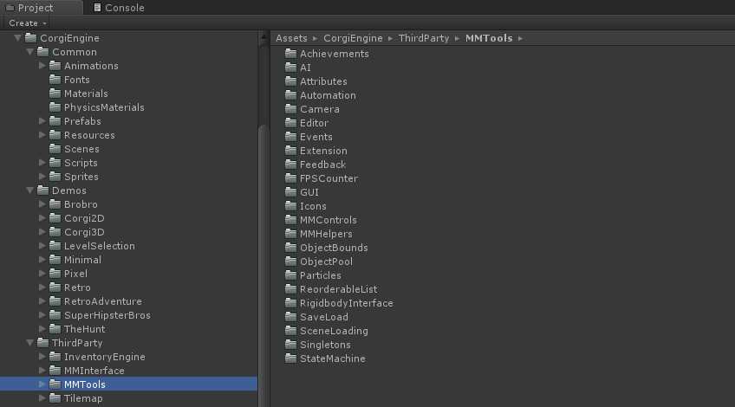Expand the Animations folder arrow

pos(42,66)
